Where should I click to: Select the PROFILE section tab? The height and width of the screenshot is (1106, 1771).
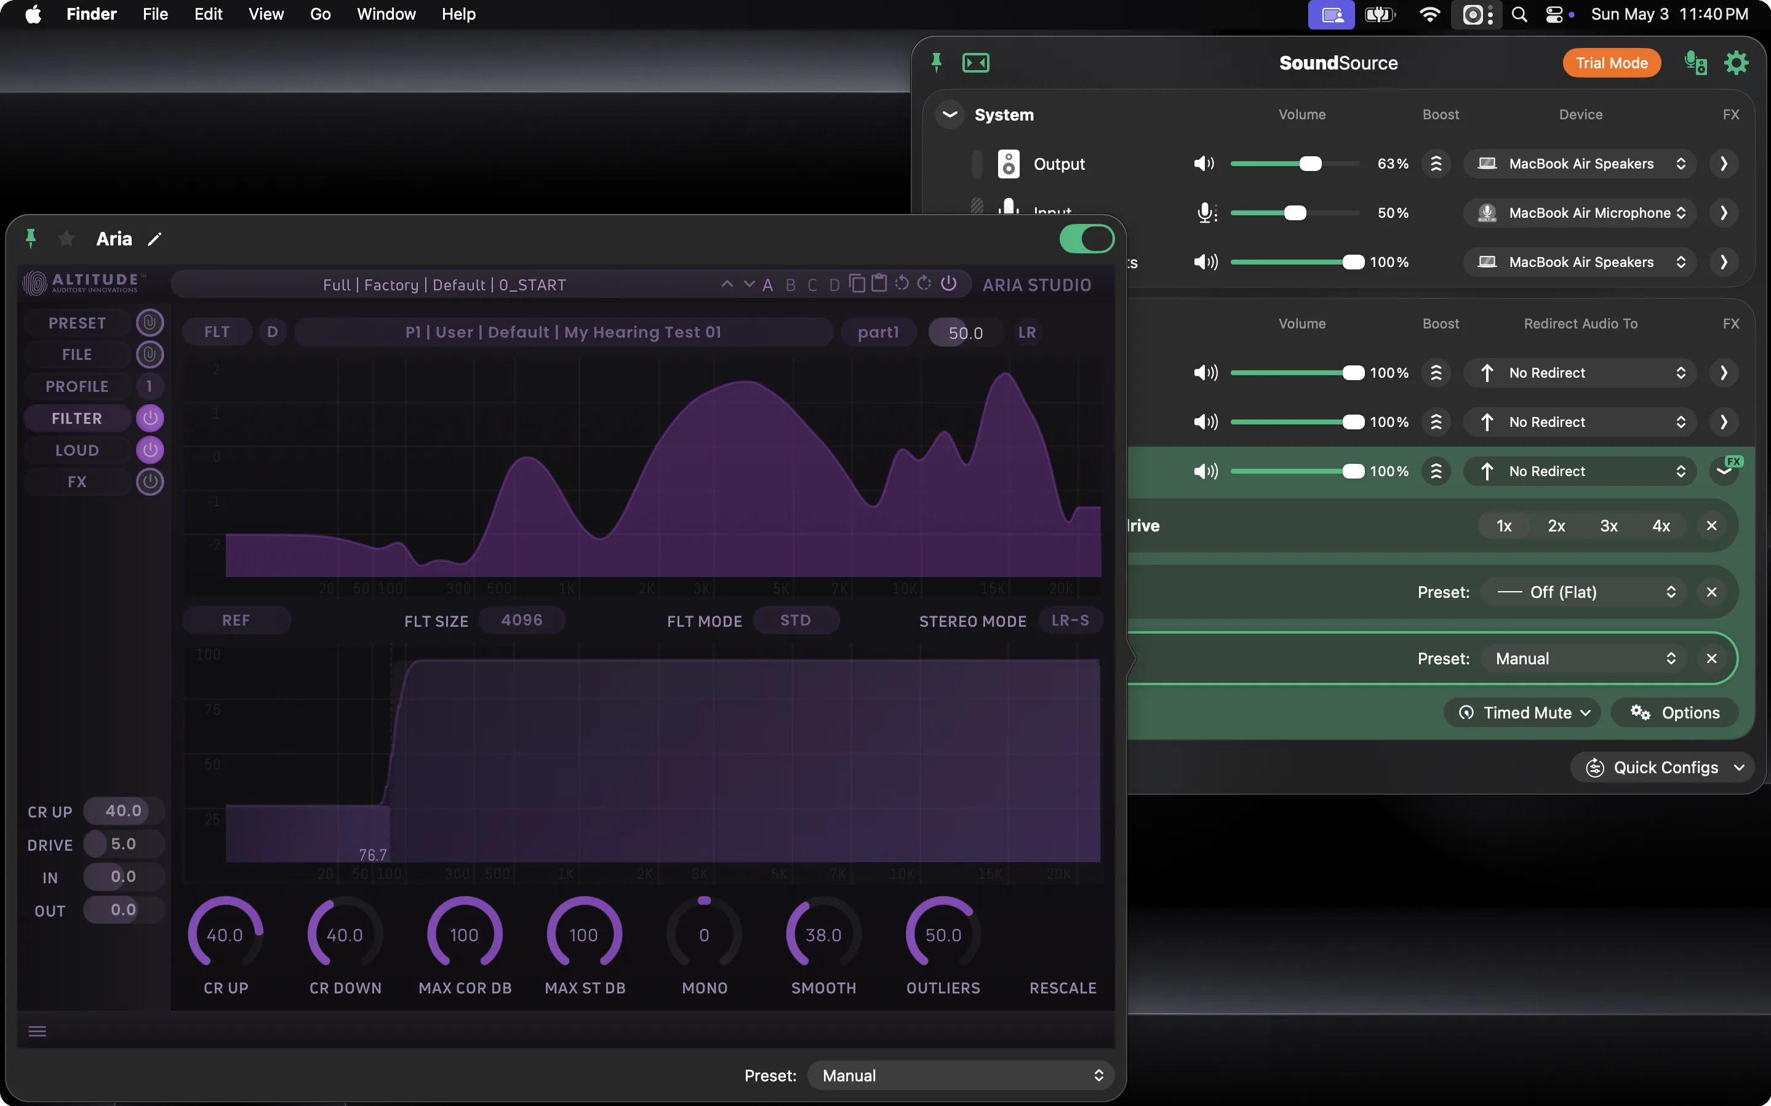click(x=77, y=386)
